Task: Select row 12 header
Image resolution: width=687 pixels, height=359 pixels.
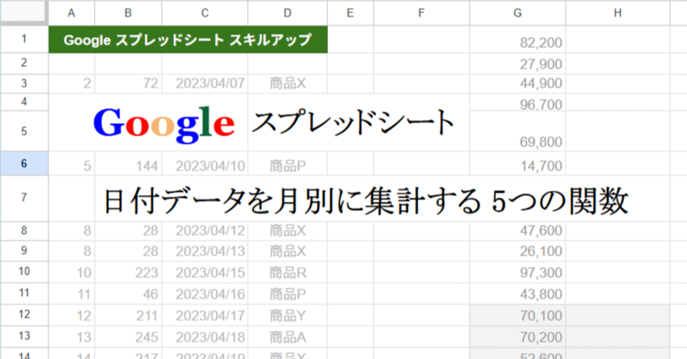Action: pyautogui.click(x=24, y=314)
